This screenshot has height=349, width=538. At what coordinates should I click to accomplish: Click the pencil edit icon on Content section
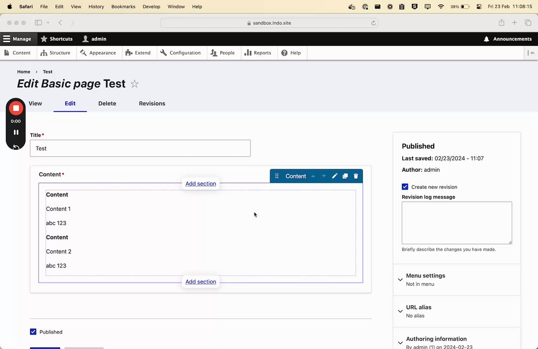click(x=335, y=176)
